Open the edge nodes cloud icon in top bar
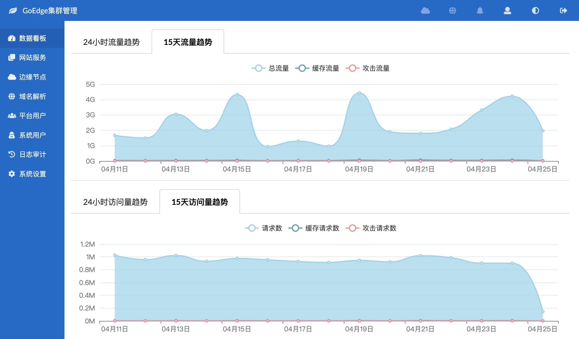The height and width of the screenshot is (339, 579). [x=425, y=11]
